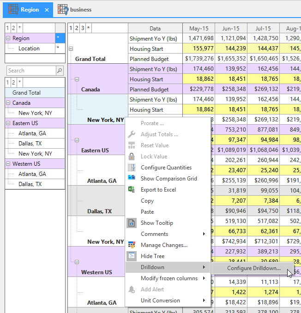Open Modify frozen columns submenu
The image size is (301, 313).
168,278
